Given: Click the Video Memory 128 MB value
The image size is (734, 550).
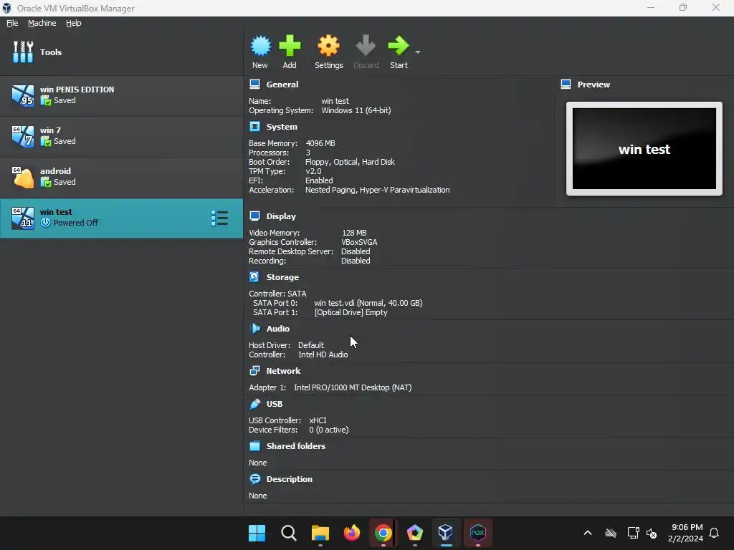Looking at the screenshot, I should click(x=354, y=233).
